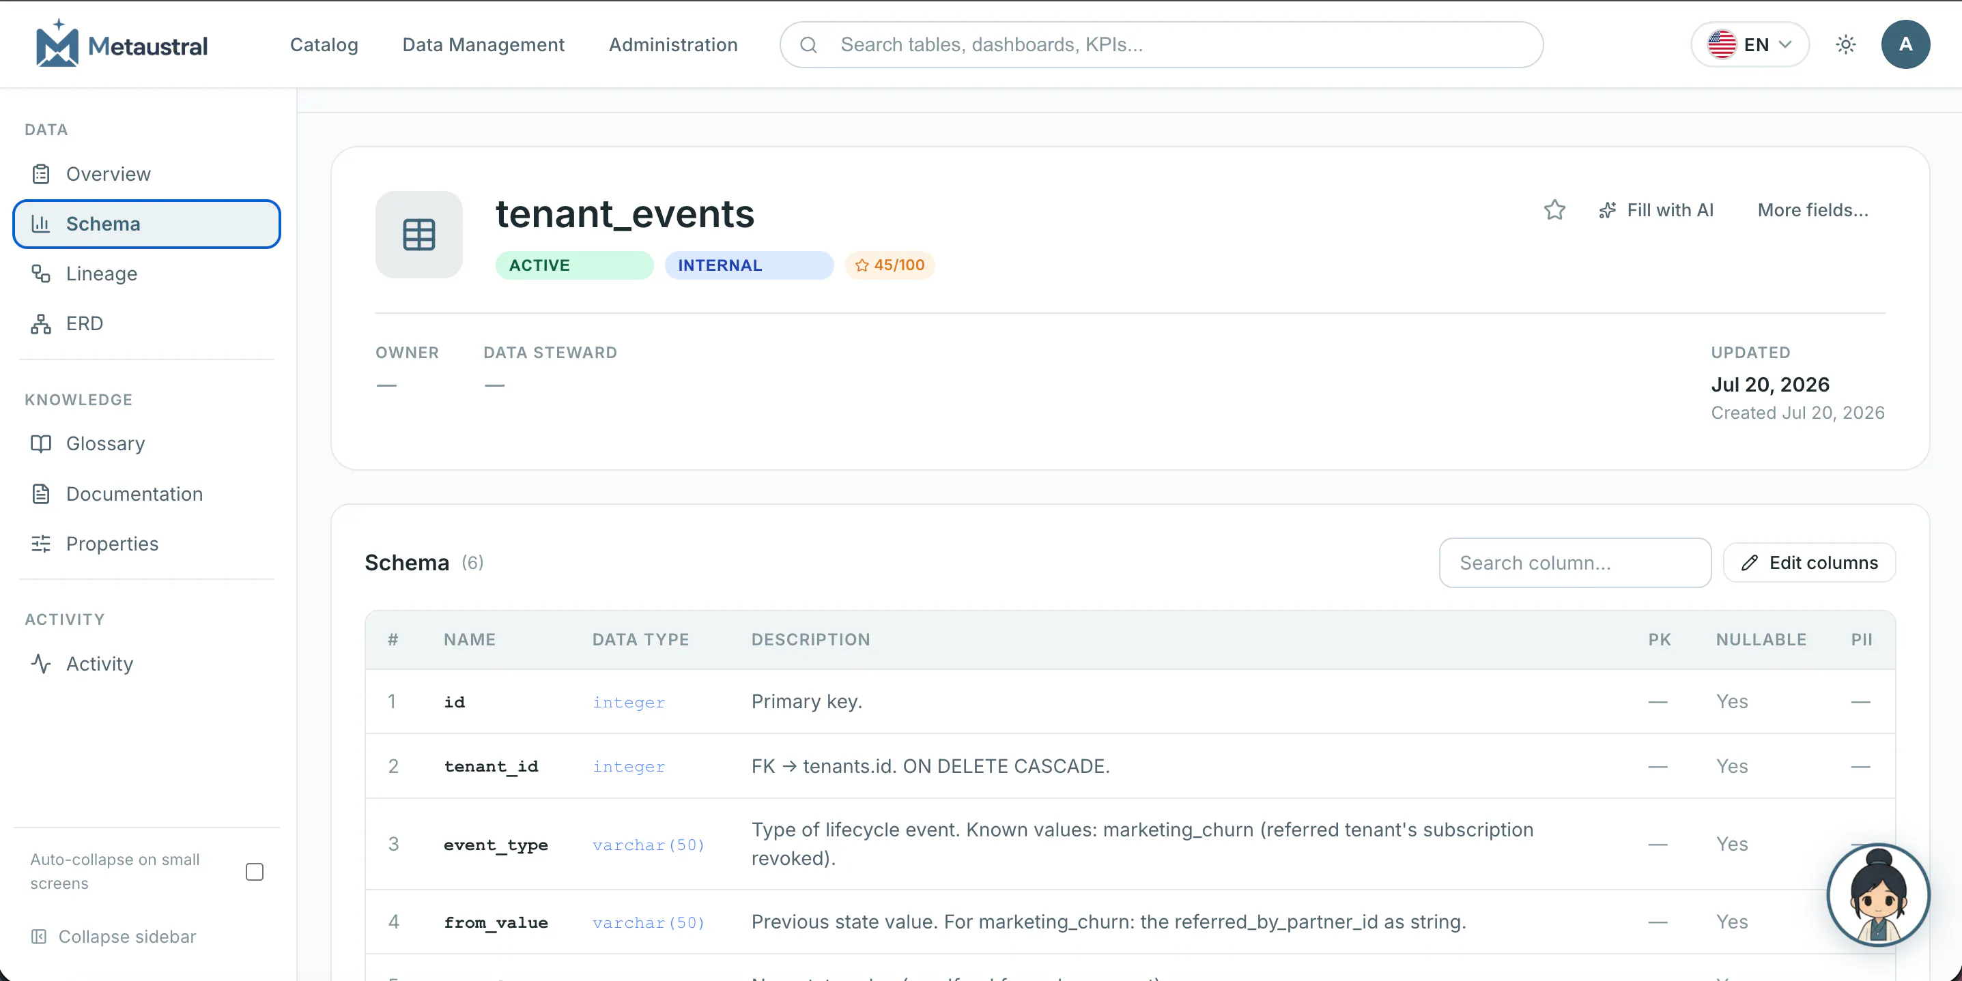This screenshot has height=981, width=1962.
Task: Open the assistant chat avatar
Action: tap(1877, 894)
